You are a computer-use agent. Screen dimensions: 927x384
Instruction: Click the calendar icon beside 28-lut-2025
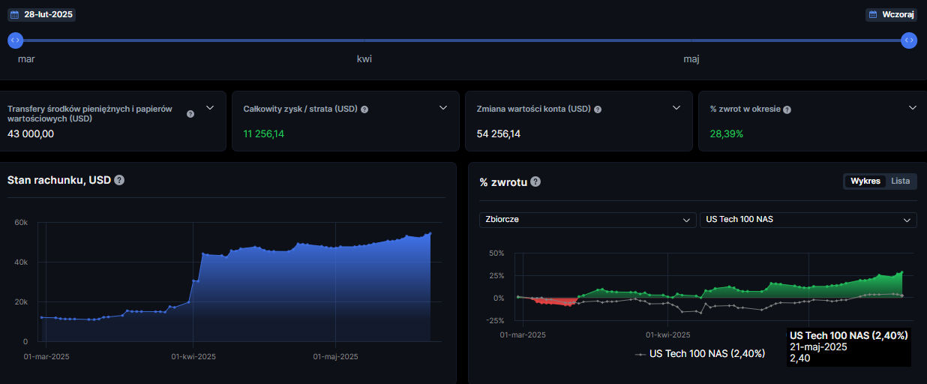[14, 14]
